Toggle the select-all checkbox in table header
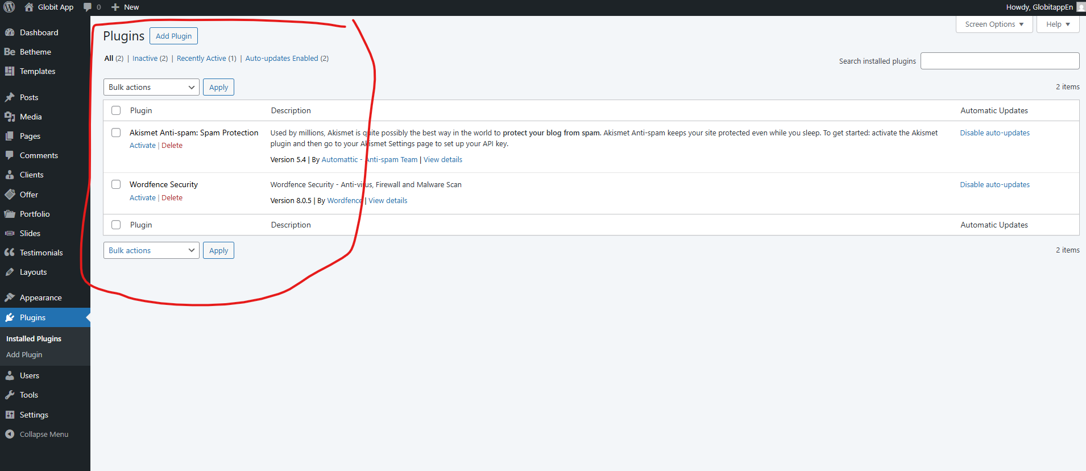Viewport: 1086px width, 471px height. tap(116, 110)
